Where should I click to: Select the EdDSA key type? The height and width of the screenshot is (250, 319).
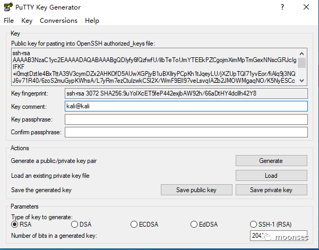[204, 225]
